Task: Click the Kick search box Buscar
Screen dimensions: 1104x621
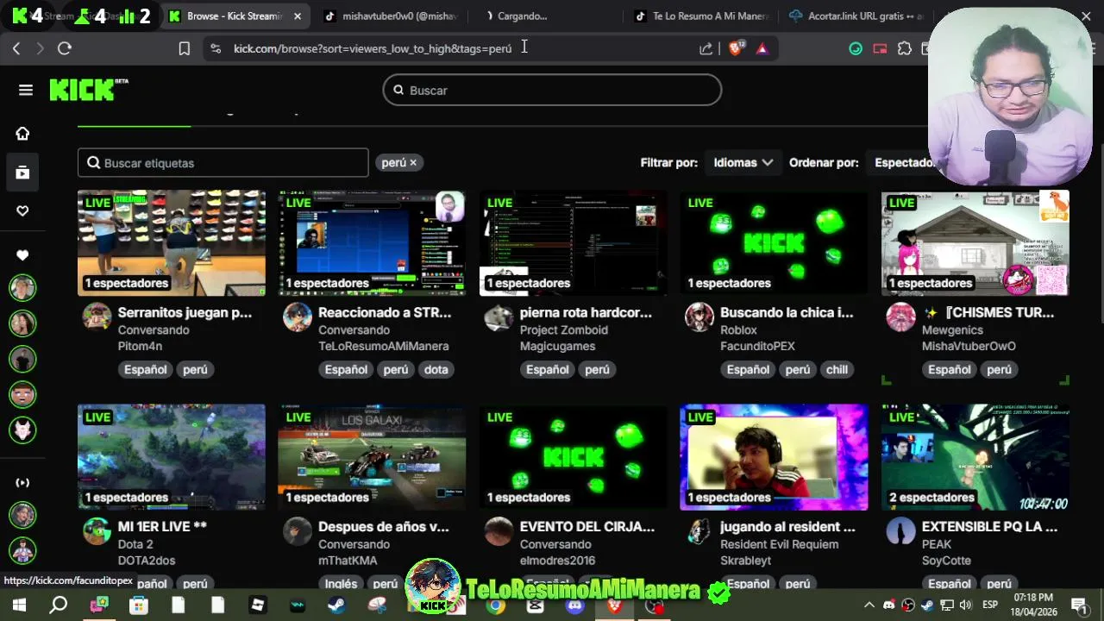Action: [552, 90]
